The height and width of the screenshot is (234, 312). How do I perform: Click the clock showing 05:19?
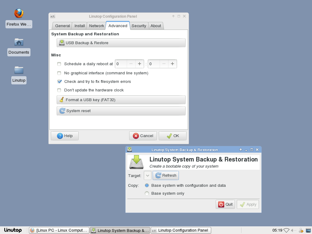coord(277,230)
